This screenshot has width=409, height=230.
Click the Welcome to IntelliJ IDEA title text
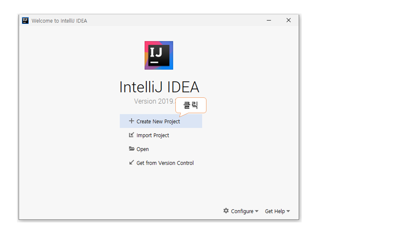pos(59,21)
